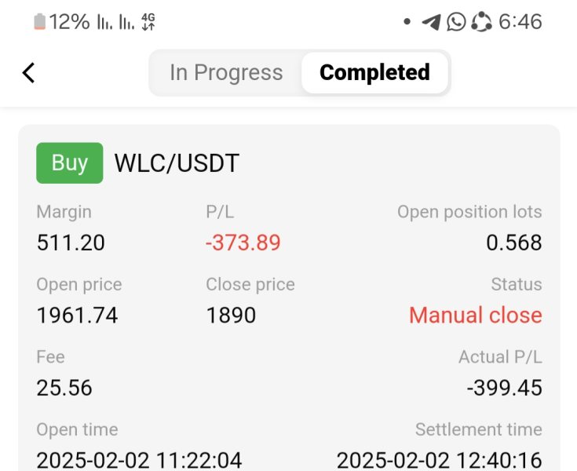Select the Completed tab
This screenshot has height=471, width=577.
click(374, 73)
